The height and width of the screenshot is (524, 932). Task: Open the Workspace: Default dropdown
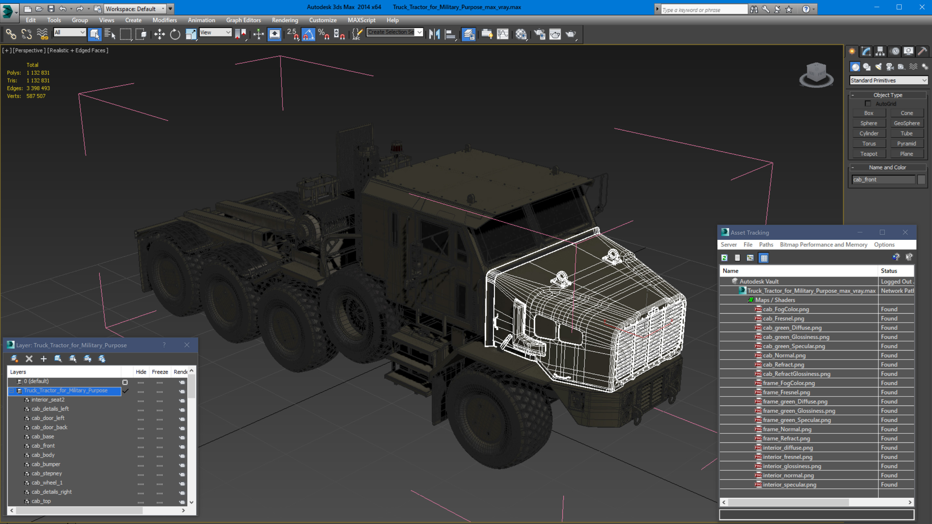[x=134, y=8]
